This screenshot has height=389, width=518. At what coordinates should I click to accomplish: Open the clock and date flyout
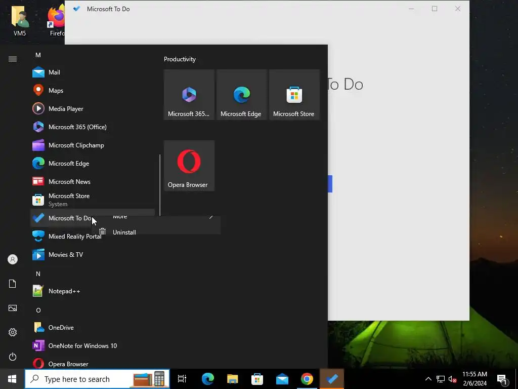(x=474, y=379)
